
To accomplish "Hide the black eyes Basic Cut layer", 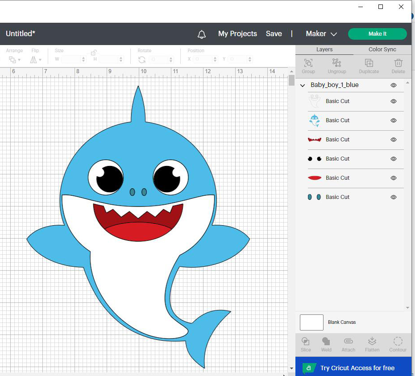I will (x=394, y=159).
